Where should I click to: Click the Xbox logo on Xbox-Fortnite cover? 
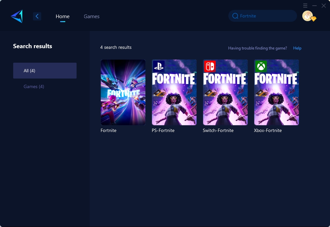click(261, 66)
